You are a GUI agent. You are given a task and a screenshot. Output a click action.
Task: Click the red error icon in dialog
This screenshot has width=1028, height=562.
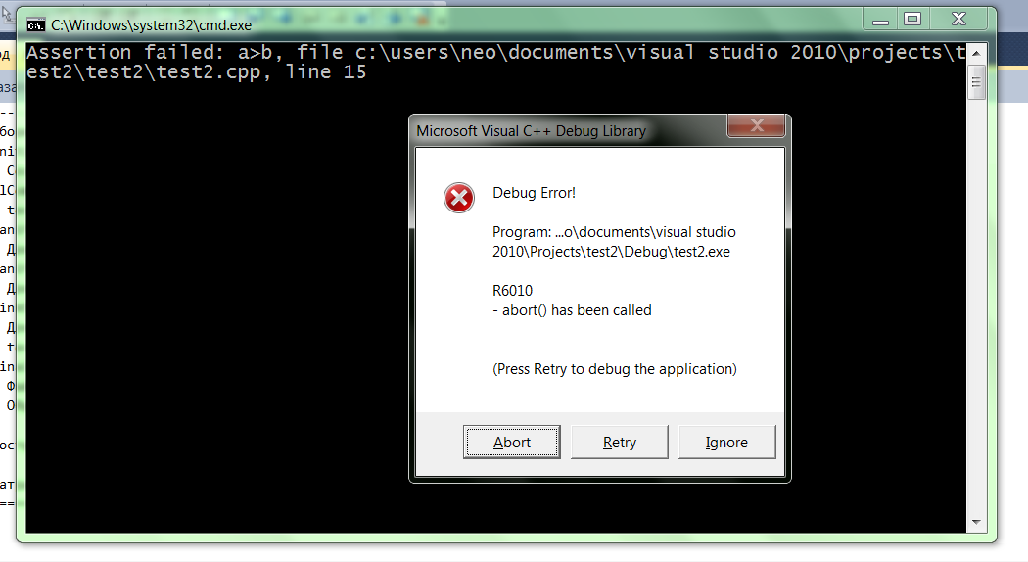point(459,198)
